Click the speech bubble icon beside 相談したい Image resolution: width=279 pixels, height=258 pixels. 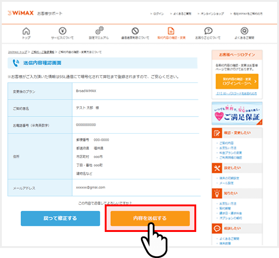click(x=217, y=227)
